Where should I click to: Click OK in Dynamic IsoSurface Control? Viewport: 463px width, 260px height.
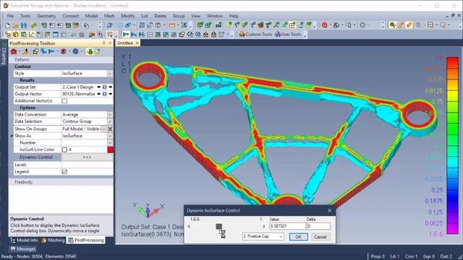pos(298,237)
